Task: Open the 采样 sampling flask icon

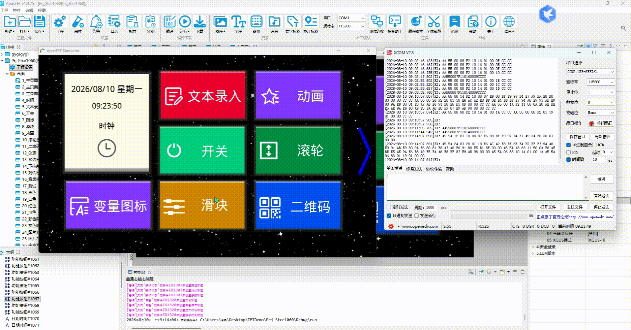Action: (x=78, y=22)
